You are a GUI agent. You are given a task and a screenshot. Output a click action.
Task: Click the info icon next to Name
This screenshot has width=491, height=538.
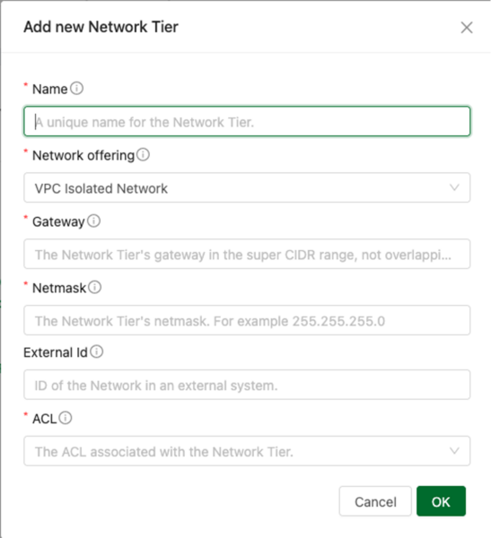coord(76,89)
